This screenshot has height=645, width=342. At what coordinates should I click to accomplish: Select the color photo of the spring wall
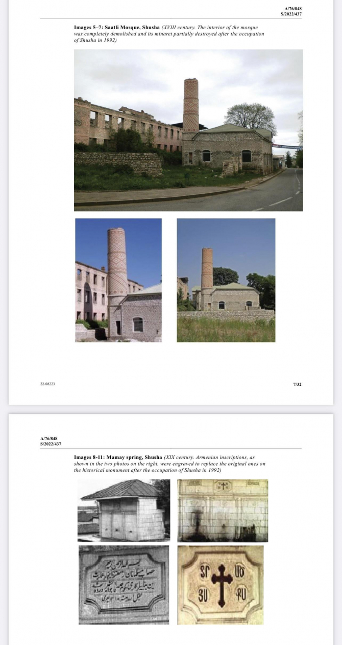point(223,510)
